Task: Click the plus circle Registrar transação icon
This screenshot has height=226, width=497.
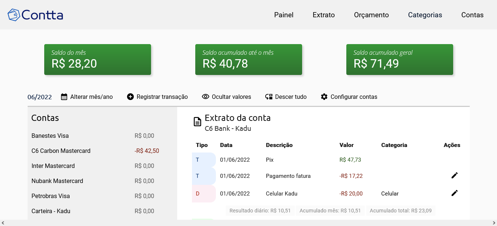Action: click(x=130, y=97)
